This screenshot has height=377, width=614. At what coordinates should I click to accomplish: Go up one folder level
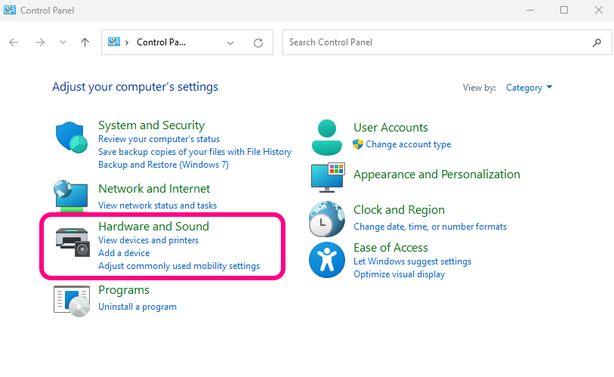tap(85, 42)
